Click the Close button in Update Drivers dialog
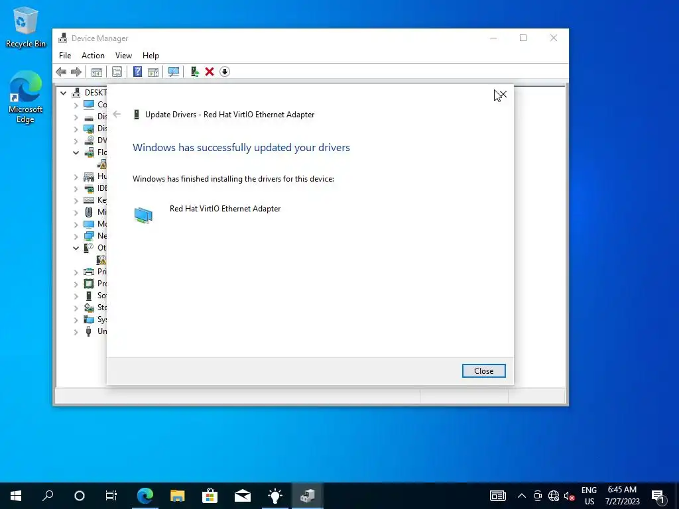Viewport: 679px width, 509px height. tap(483, 371)
